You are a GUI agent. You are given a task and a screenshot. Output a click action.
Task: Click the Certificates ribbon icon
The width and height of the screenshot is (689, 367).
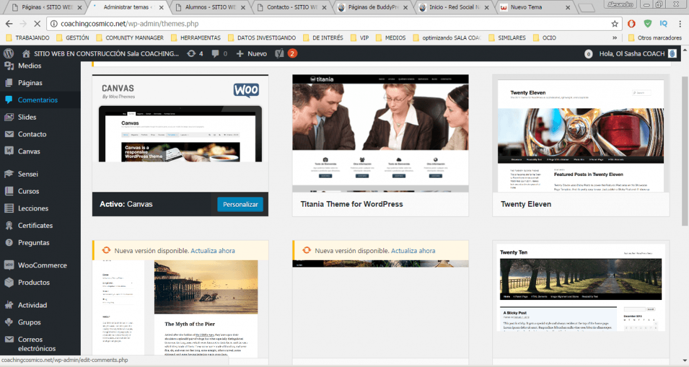pos(9,225)
